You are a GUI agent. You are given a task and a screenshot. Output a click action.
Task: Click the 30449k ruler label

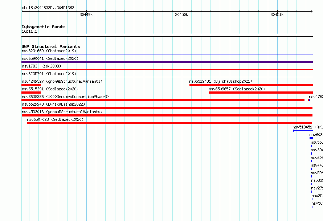coord(86,15)
